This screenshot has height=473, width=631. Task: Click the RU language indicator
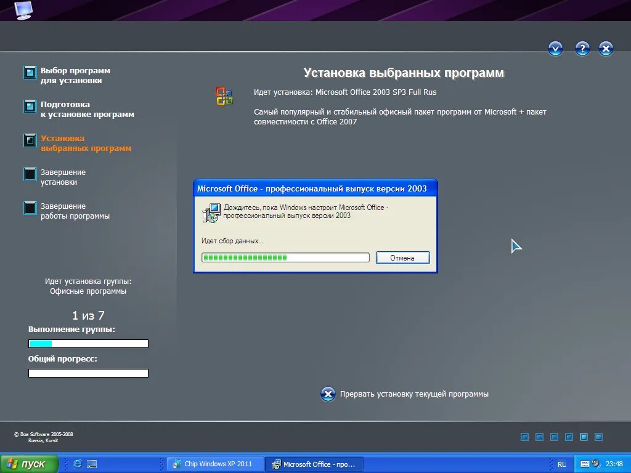coord(561,464)
